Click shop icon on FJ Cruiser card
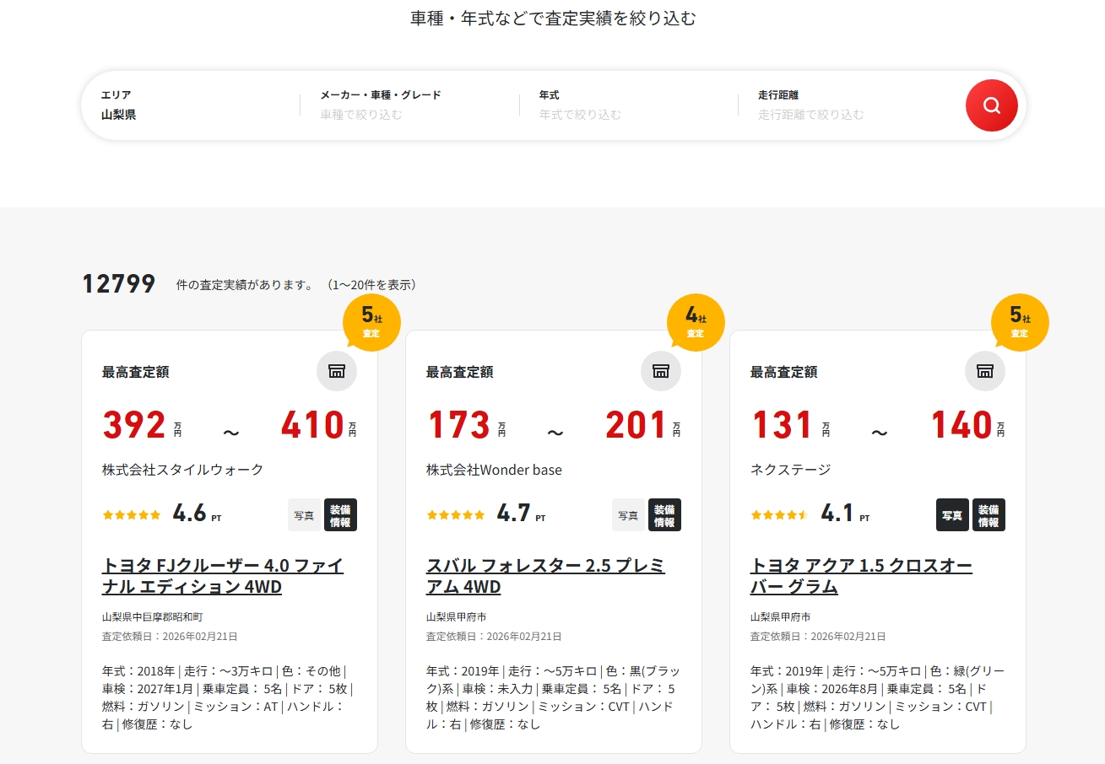The width and height of the screenshot is (1105, 764). coord(337,371)
